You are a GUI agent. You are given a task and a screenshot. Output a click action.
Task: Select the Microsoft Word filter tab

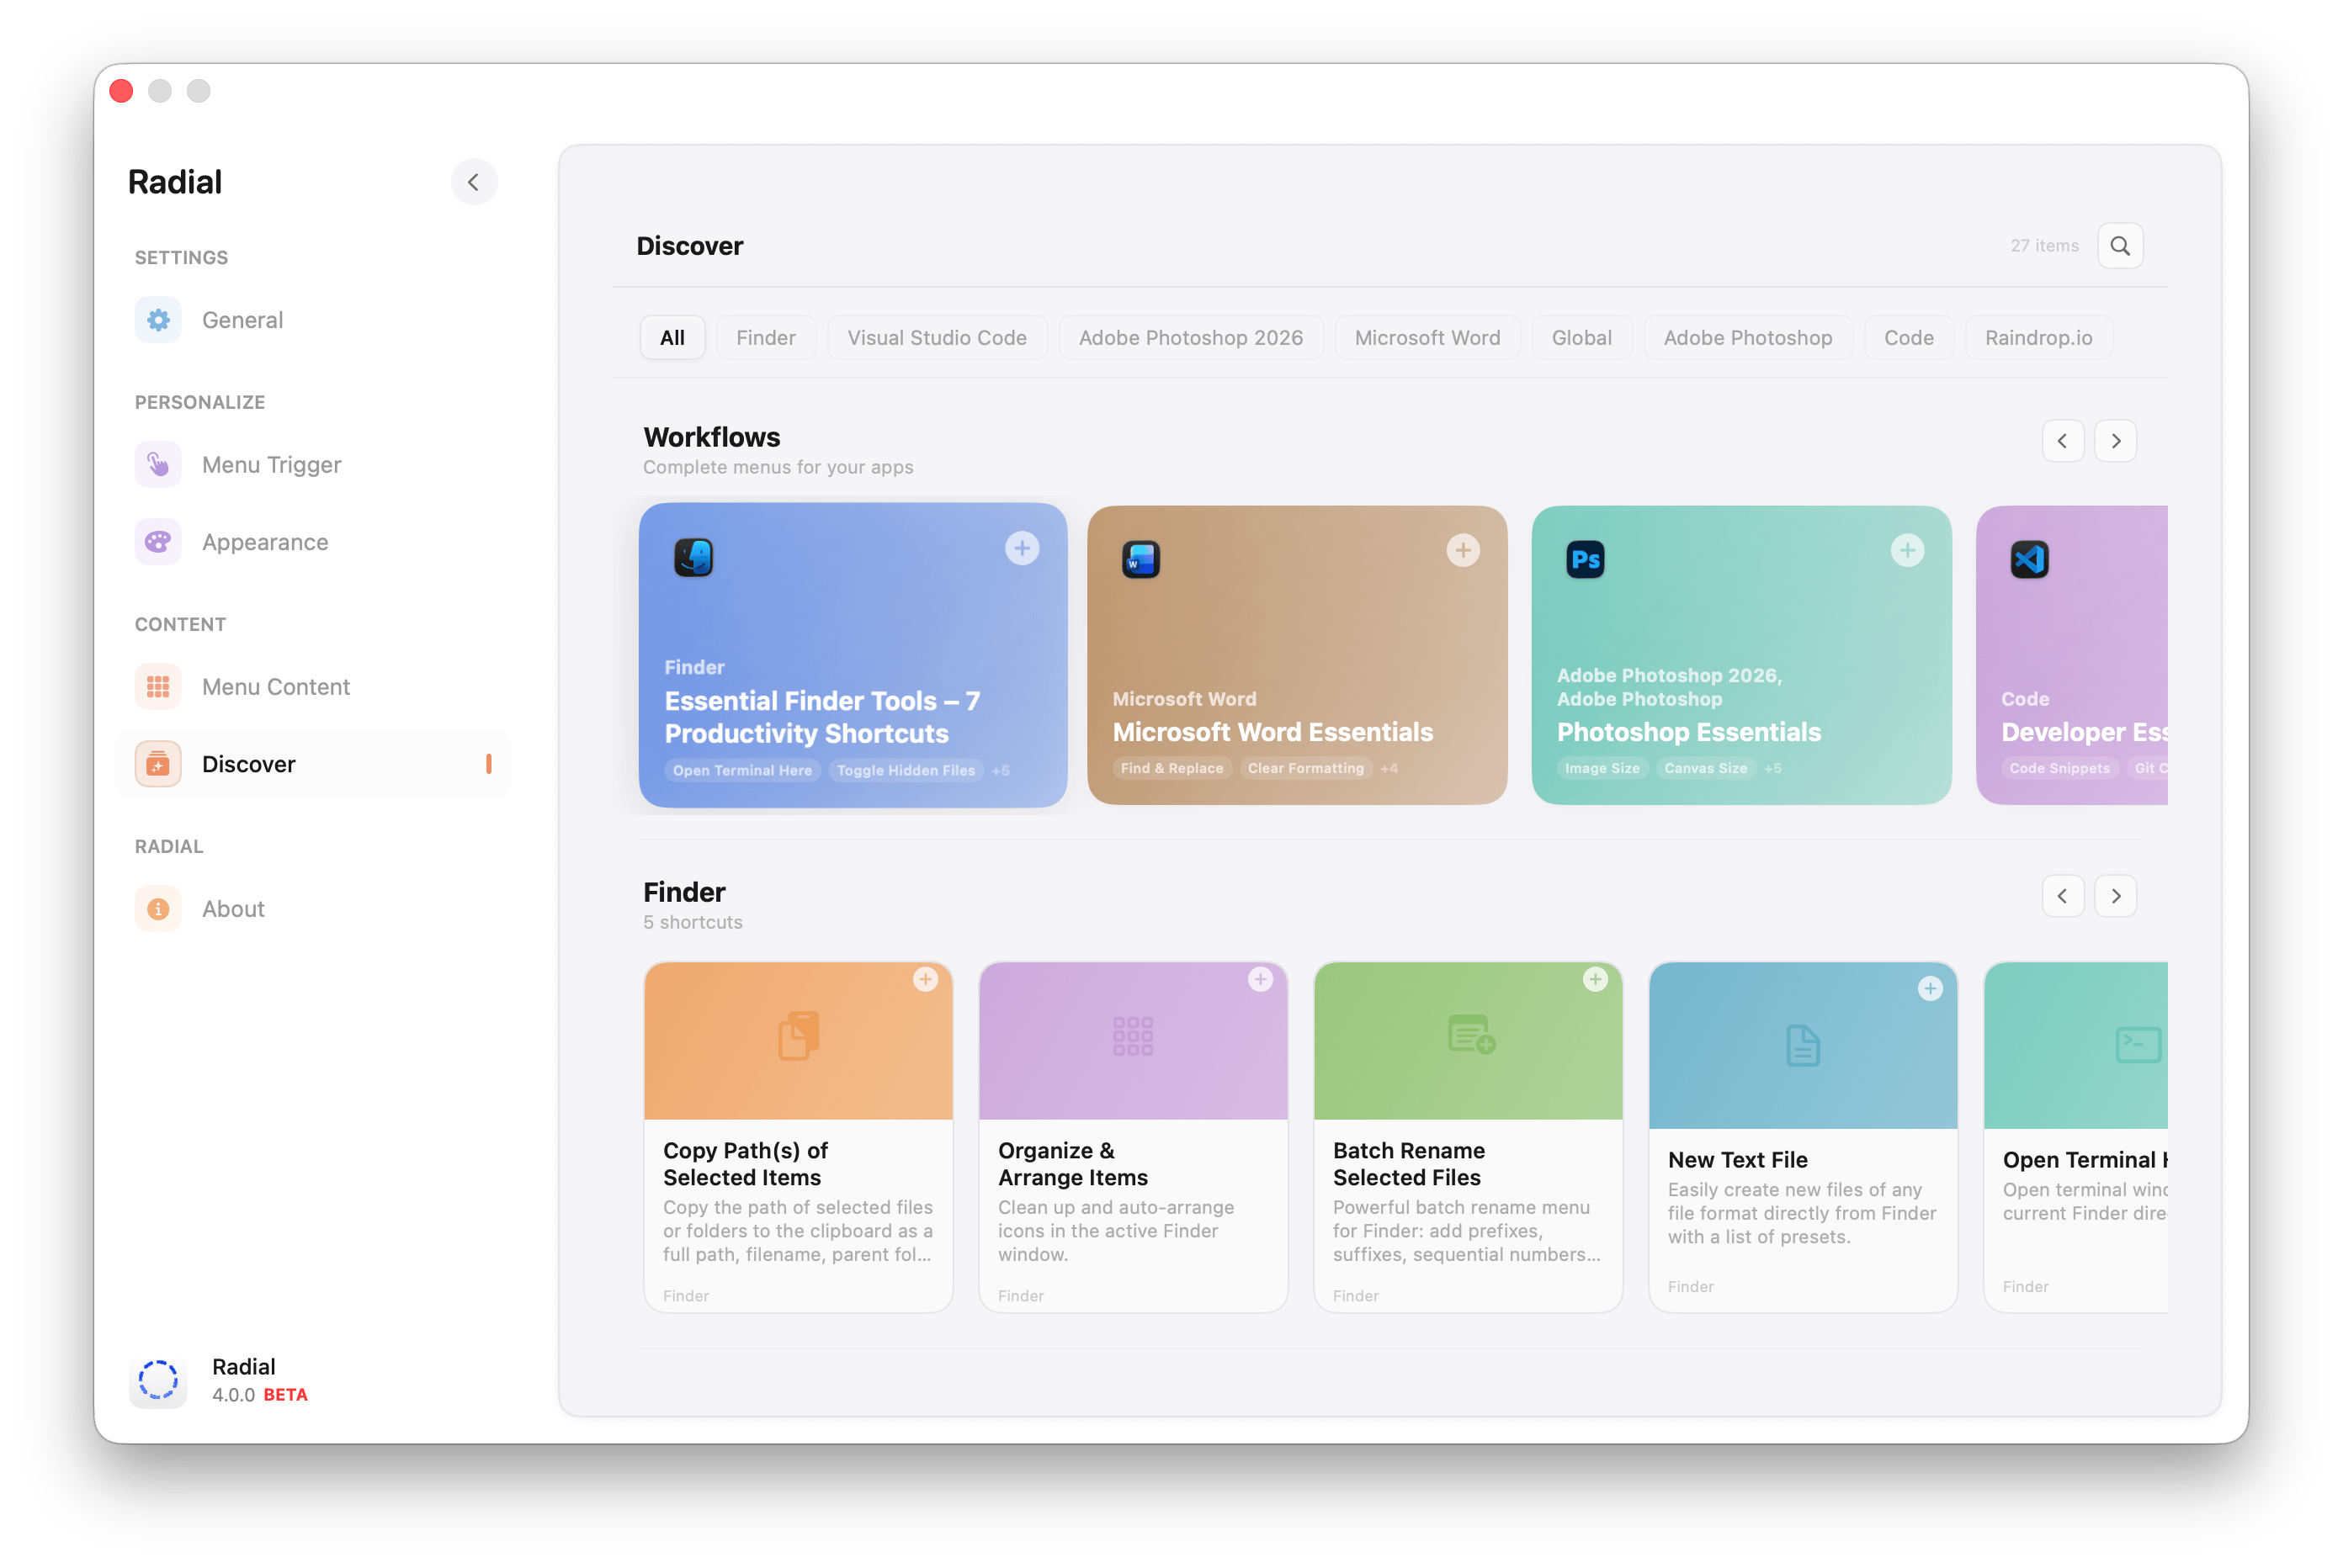pyautogui.click(x=1427, y=338)
